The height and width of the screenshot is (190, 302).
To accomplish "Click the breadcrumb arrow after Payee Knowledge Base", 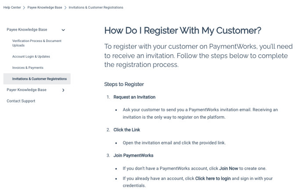I will 65,7.
